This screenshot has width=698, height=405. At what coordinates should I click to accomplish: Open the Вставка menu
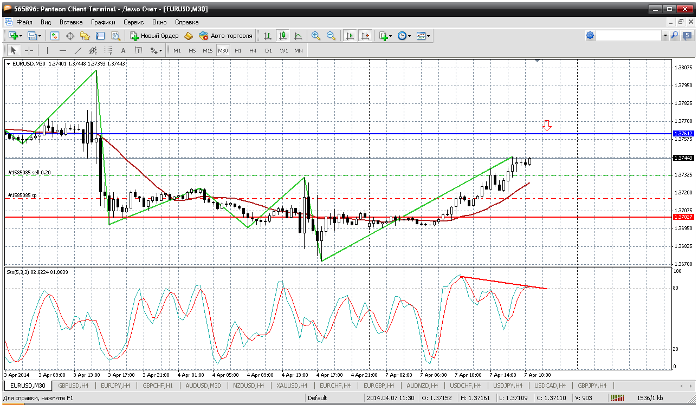point(71,22)
